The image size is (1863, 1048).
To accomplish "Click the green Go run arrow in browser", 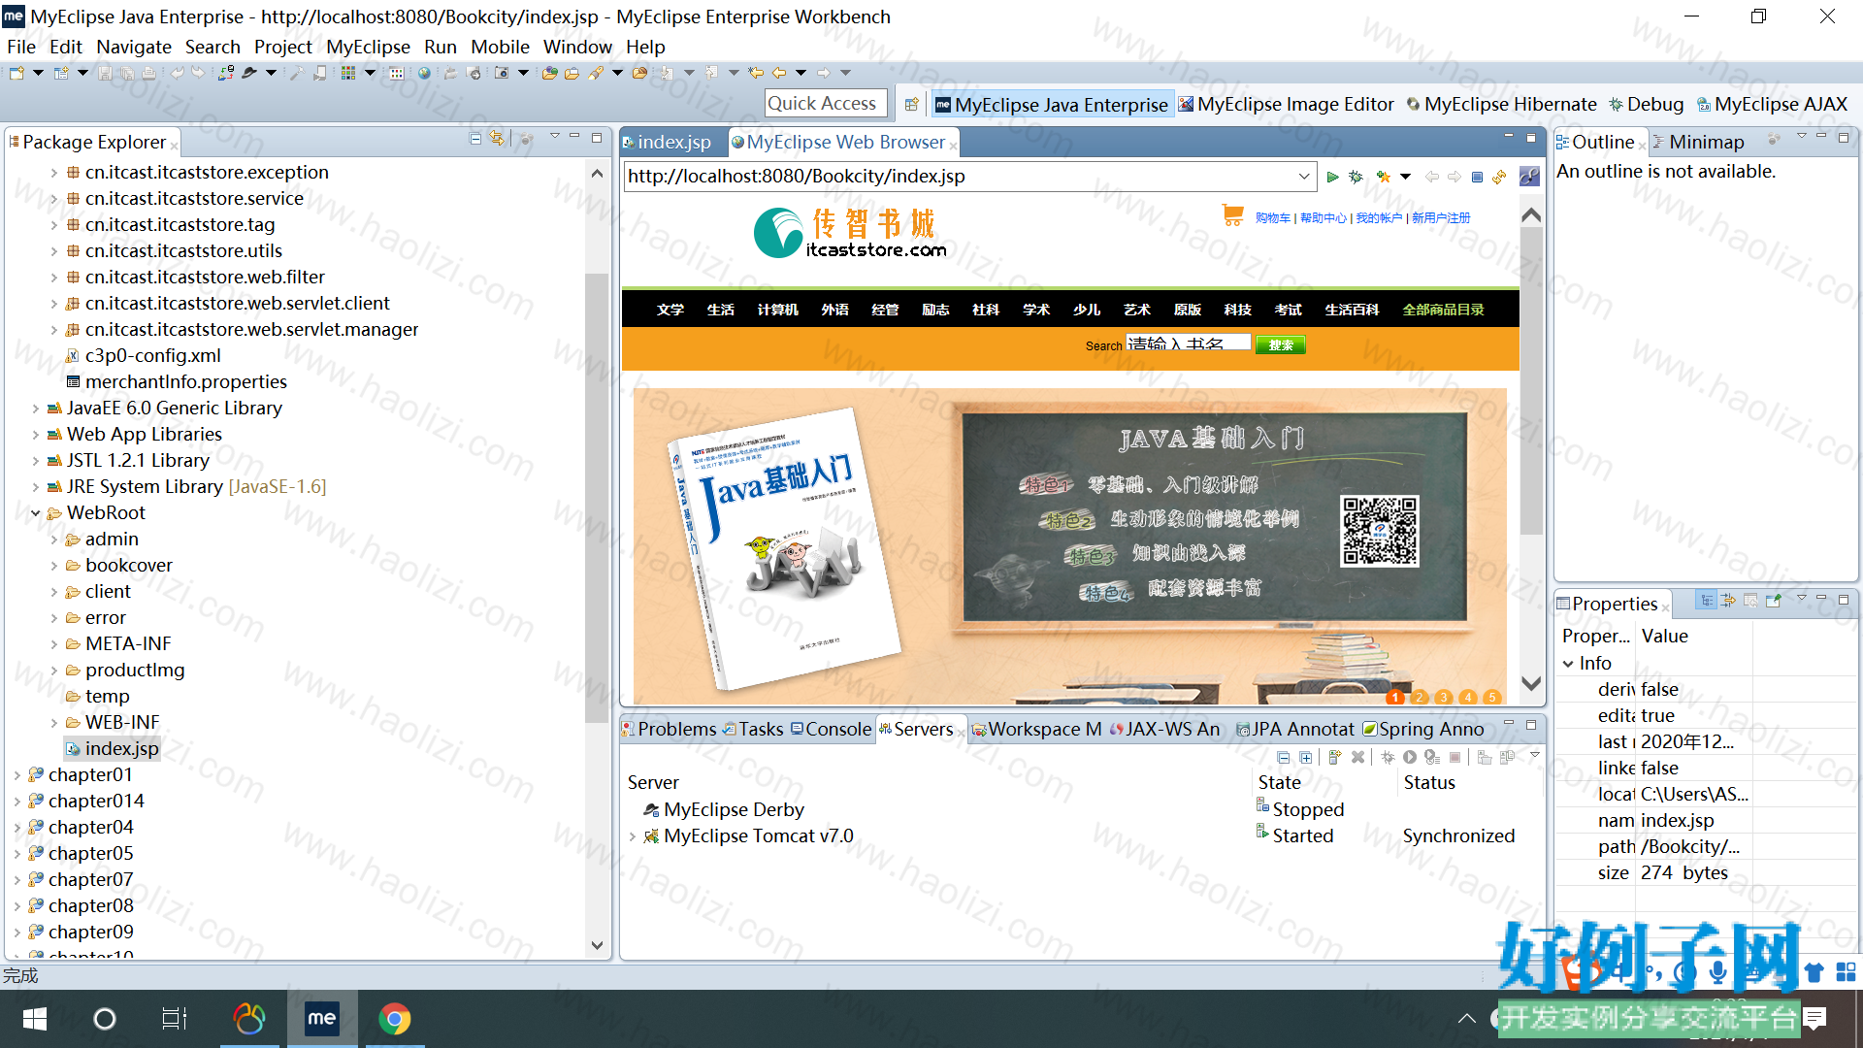I will [1333, 177].
